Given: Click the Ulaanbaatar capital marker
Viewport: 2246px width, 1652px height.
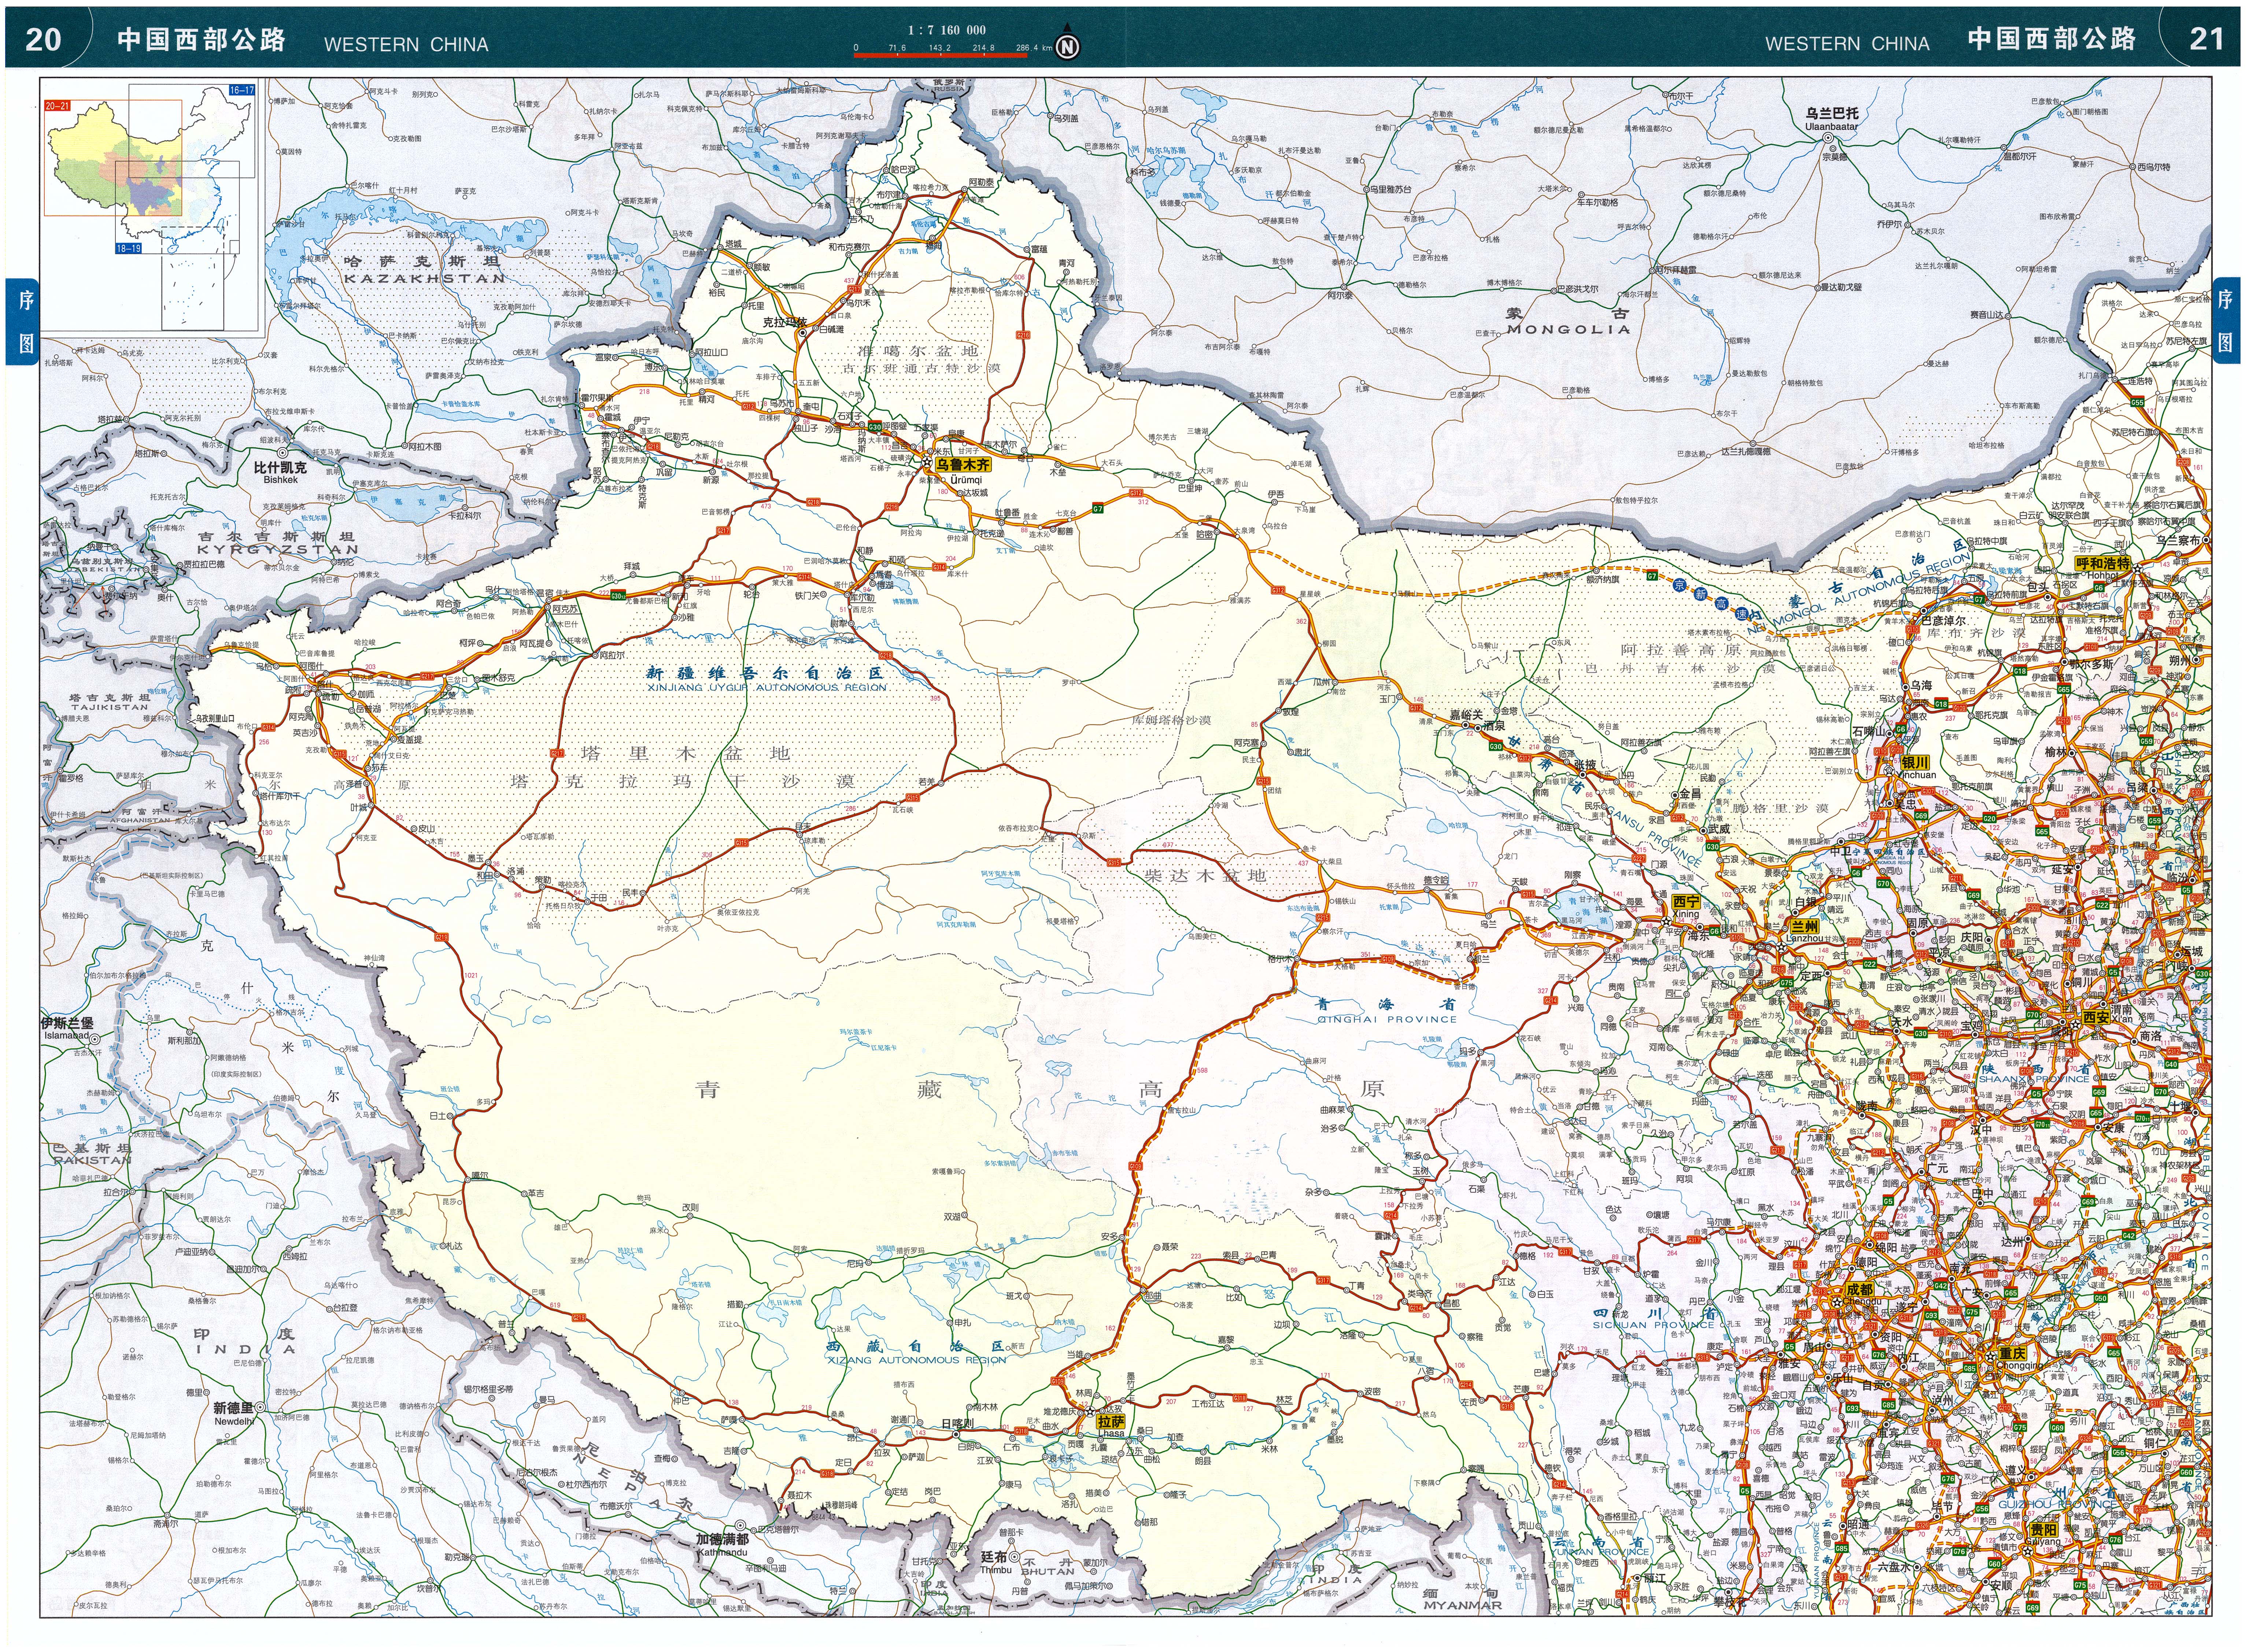Looking at the screenshot, I should point(1828,139).
